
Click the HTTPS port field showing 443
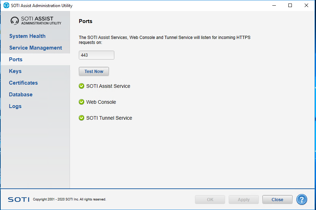point(97,55)
